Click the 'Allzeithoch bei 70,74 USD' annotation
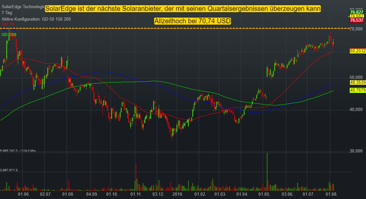Image resolution: width=366 pixels, height=199 pixels. pos(193,21)
